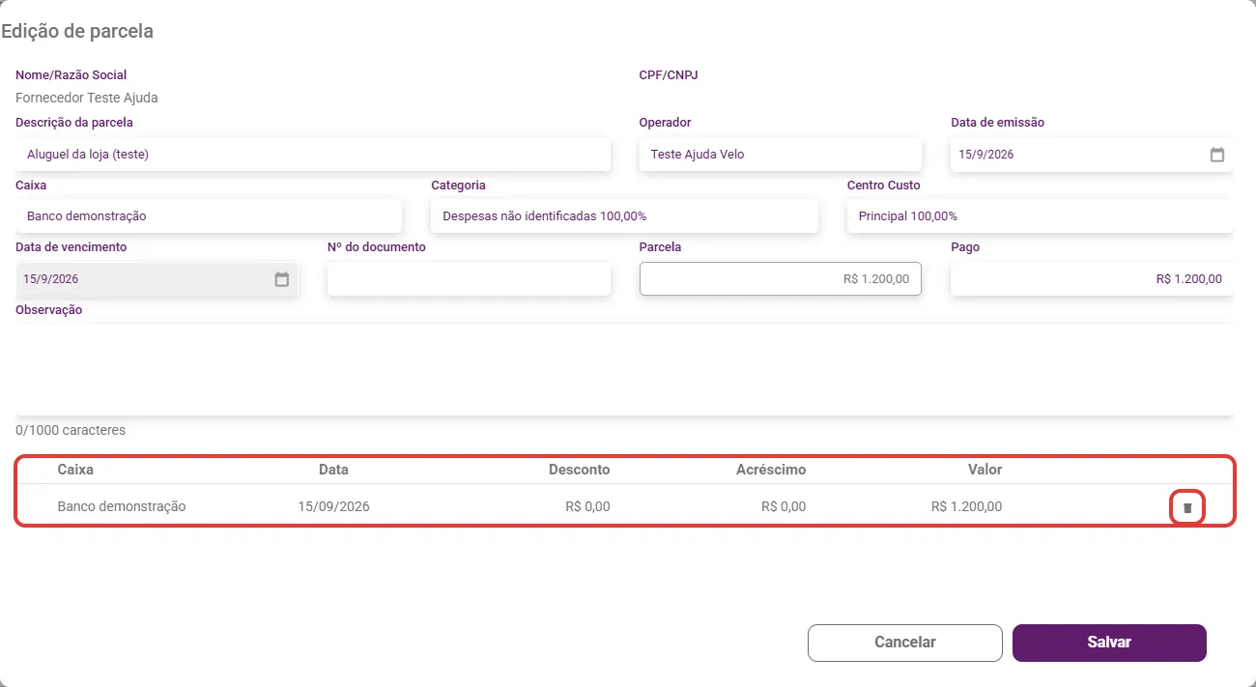Open the Data de emissão calendar picker
Image resolution: width=1256 pixels, height=687 pixels.
click(1217, 155)
